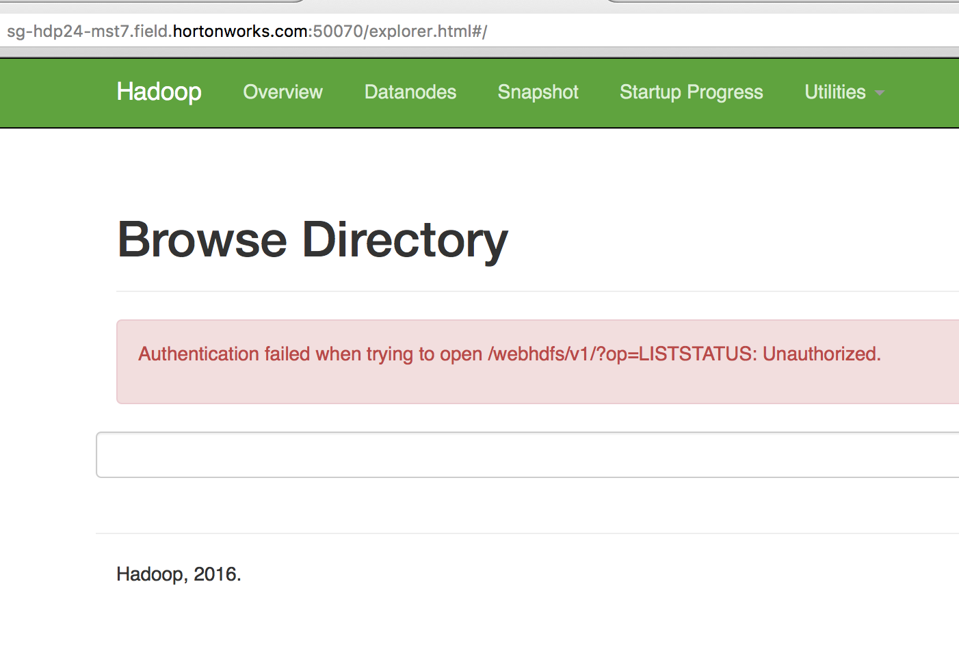Viewport: 959px width, 662px height.
Task: Click the Browse Directory heading
Action: coord(313,240)
